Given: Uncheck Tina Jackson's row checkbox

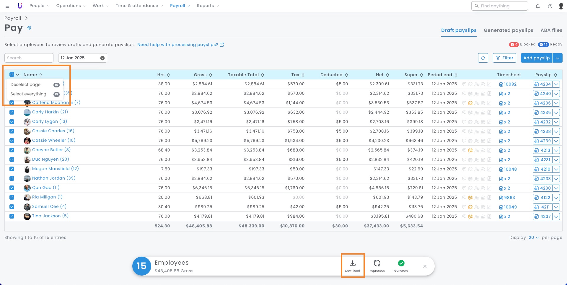Looking at the screenshot, I should pos(12,216).
